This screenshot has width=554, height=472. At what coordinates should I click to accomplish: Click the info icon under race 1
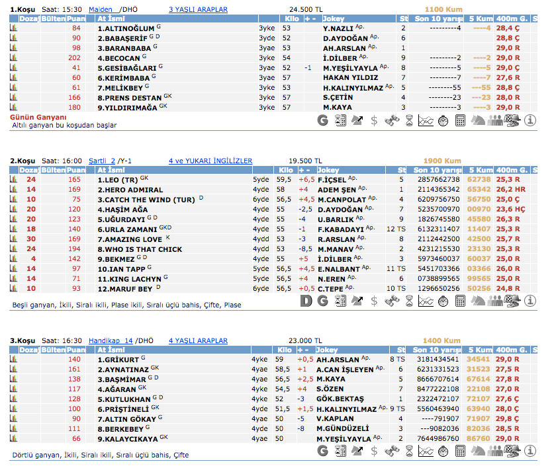(x=530, y=120)
